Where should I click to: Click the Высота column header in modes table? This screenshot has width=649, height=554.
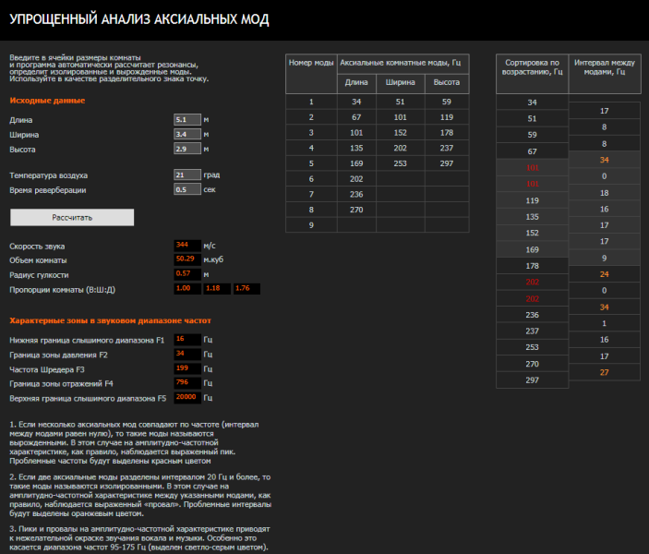447,83
